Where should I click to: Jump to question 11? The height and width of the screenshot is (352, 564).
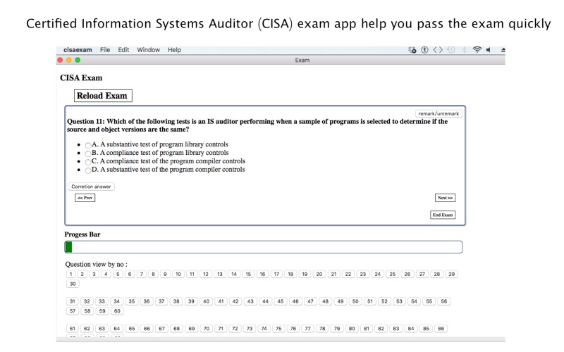point(192,274)
